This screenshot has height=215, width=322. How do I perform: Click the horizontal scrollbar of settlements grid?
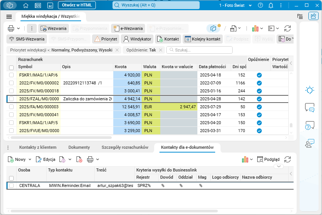click(x=61, y=138)
